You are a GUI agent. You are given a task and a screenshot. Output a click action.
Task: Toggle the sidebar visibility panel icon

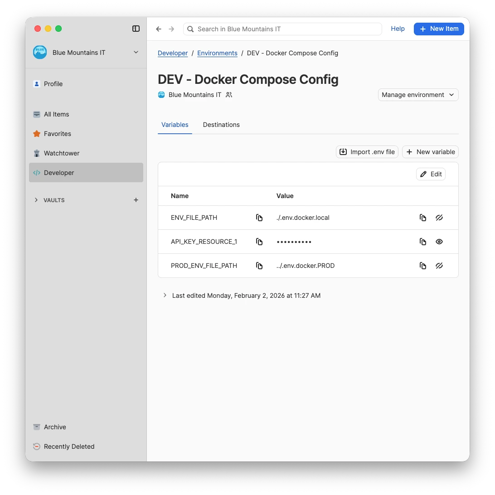(x=136, y=29)
